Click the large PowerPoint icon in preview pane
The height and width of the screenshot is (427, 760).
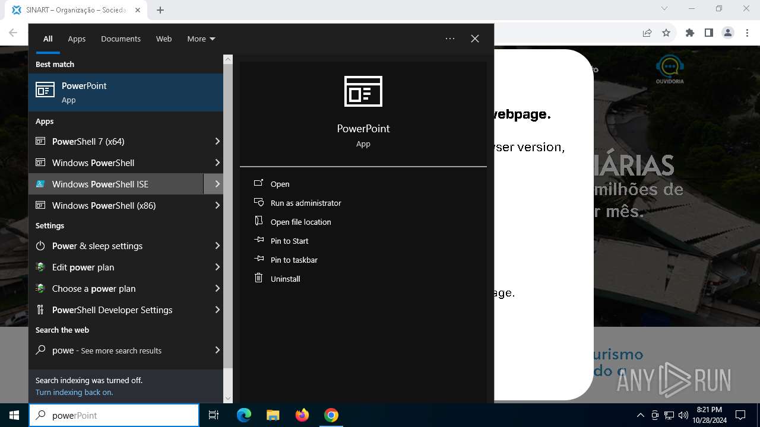pyautogui.click(x=363, y=91)
